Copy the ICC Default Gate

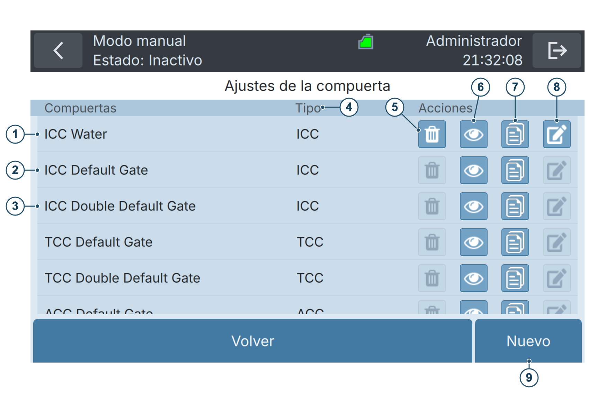[x=515, y=170]
